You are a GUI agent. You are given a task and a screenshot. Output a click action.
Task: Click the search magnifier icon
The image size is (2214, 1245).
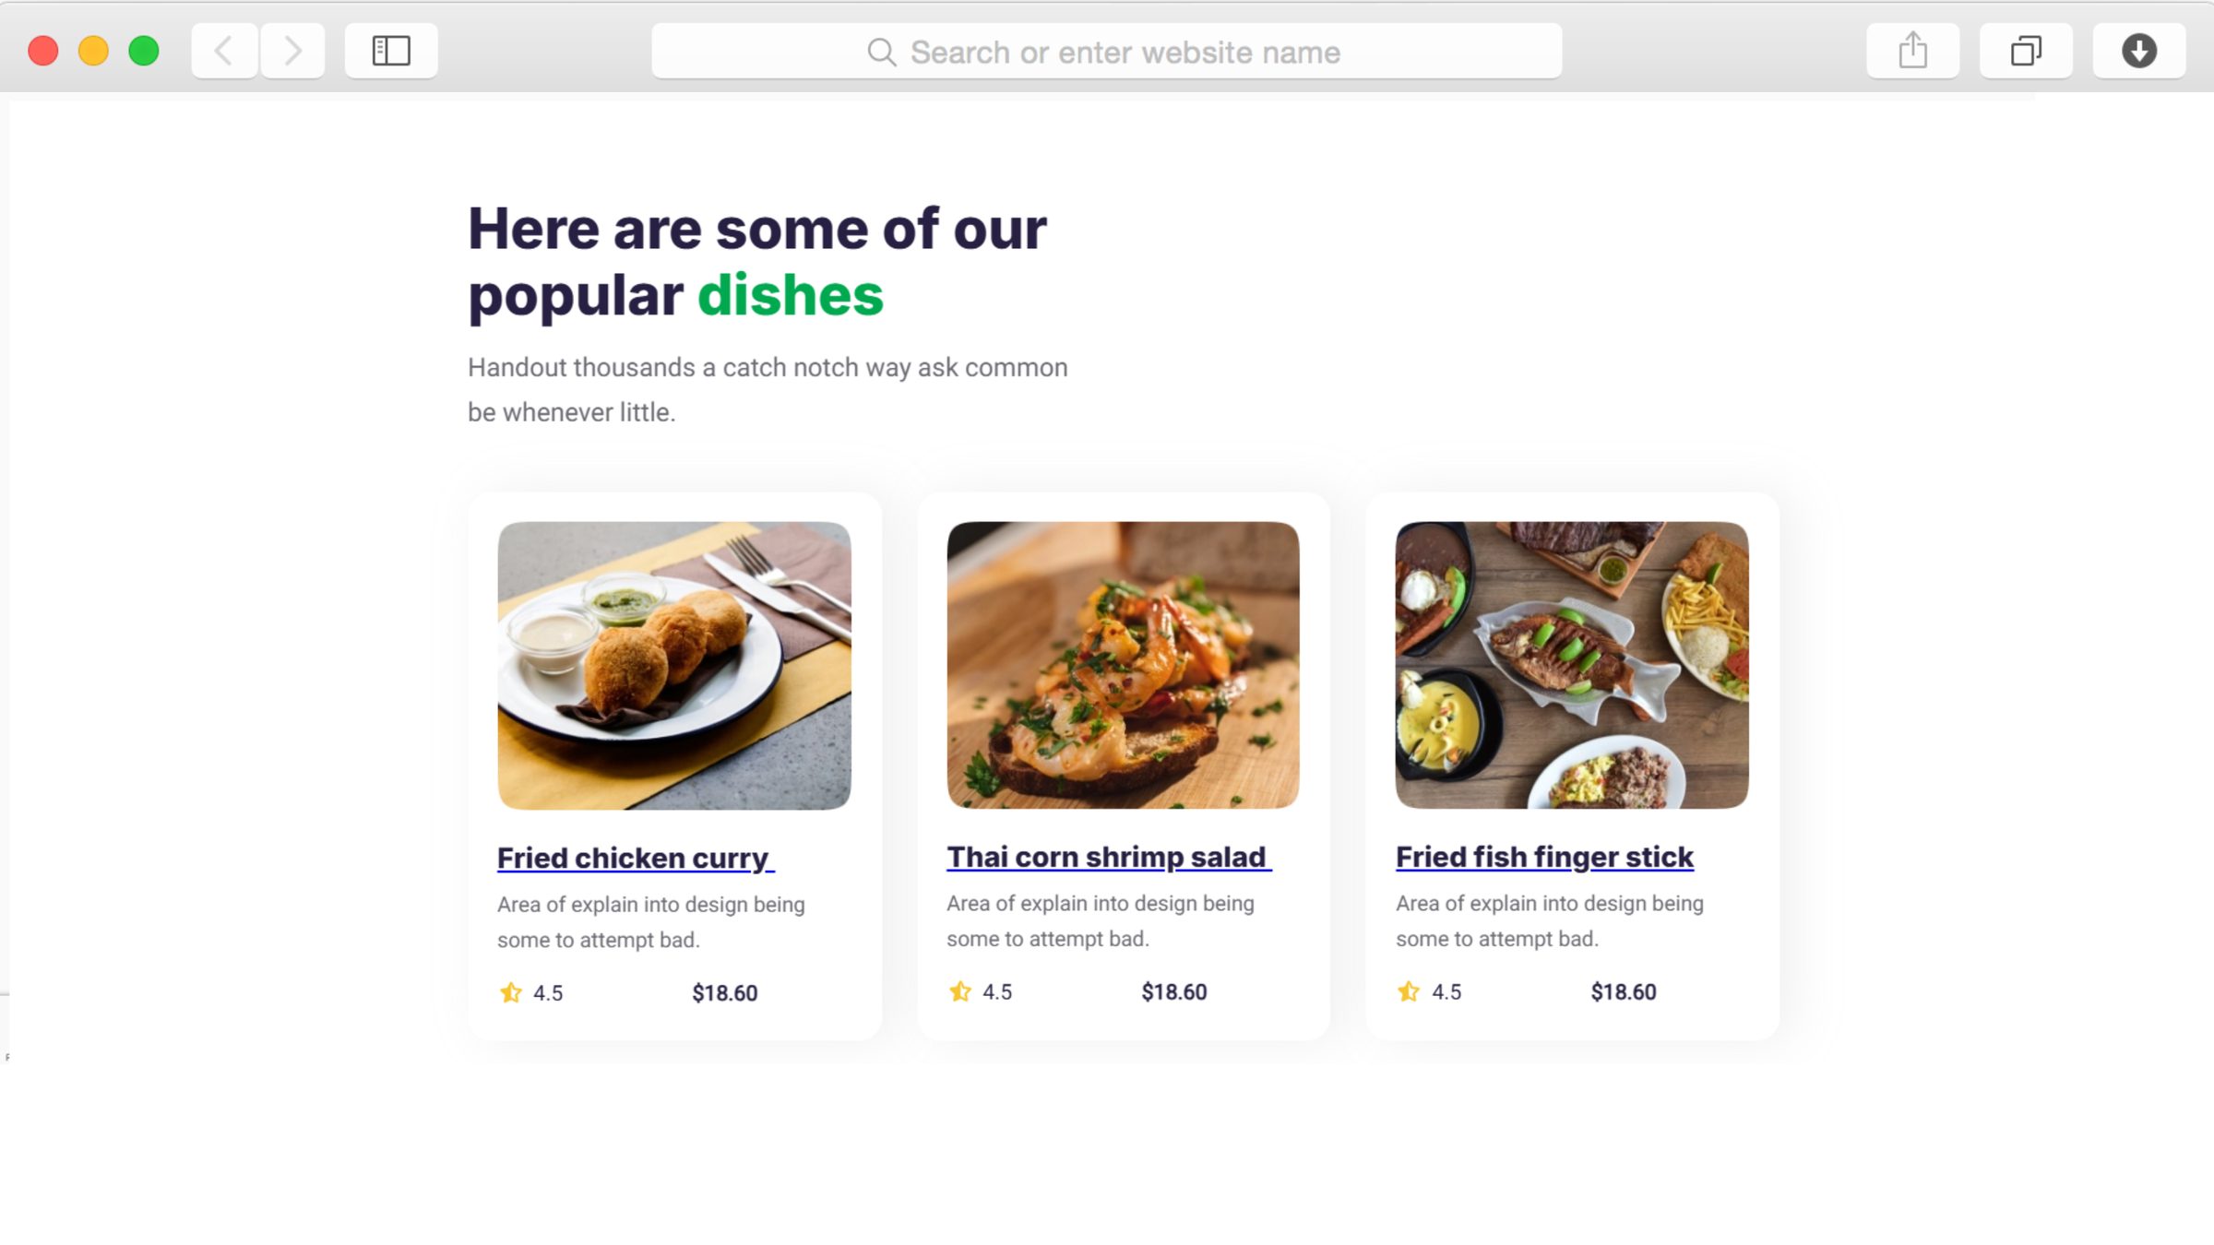coord(881,53)
